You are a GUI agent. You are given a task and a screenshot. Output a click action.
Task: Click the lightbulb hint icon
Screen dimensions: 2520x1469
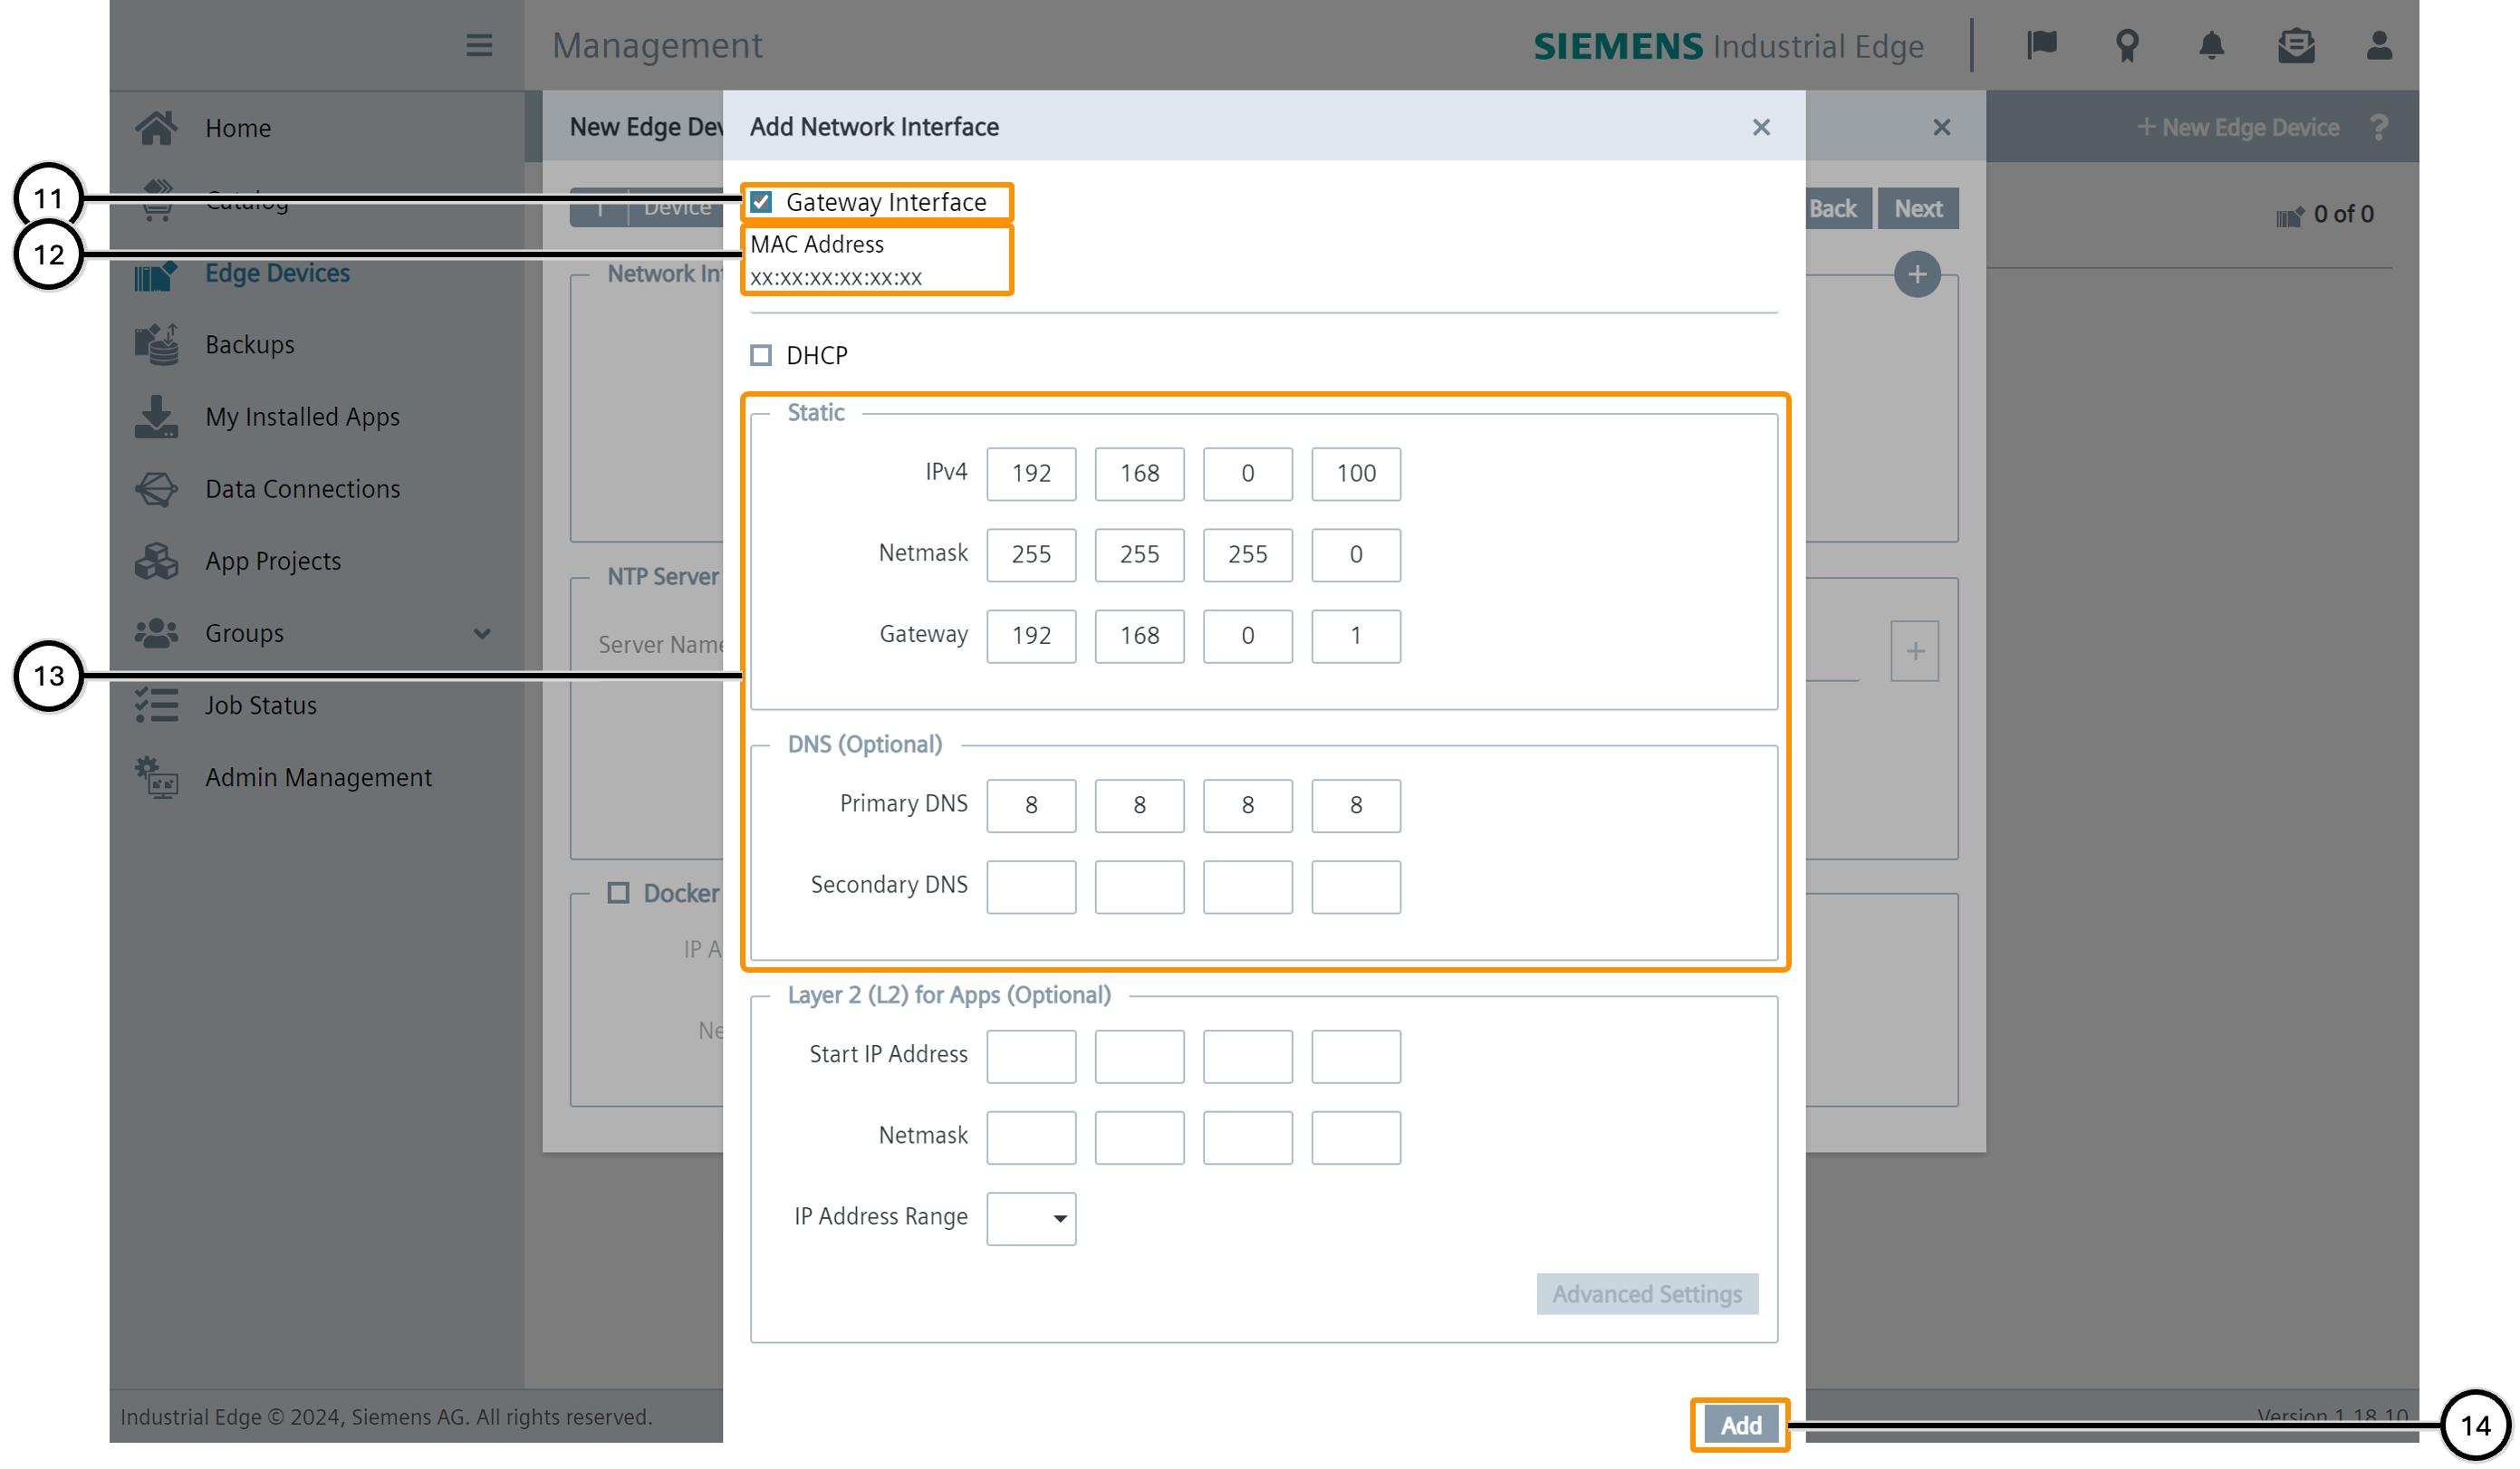[x=2127, y=45]
